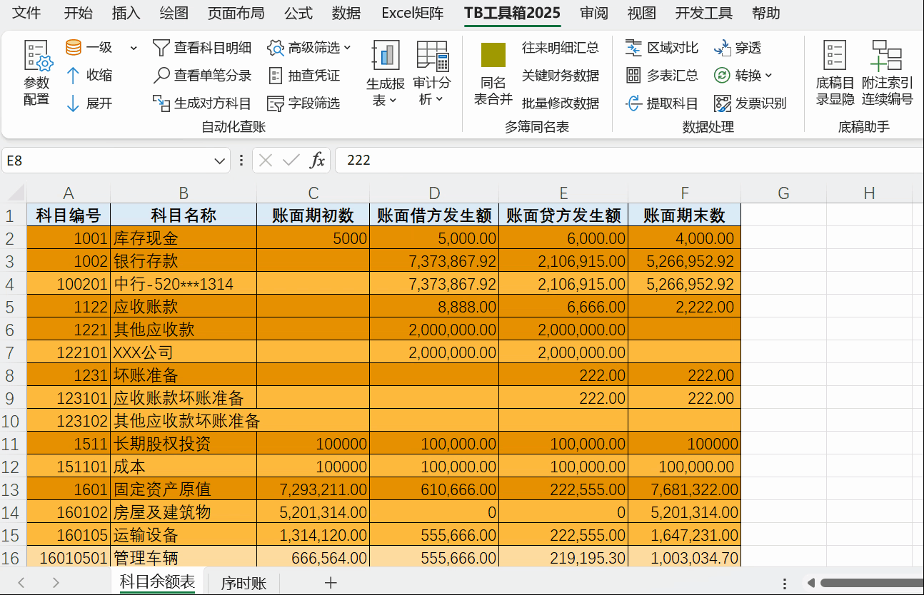Click the 审计分析 calculator icon
Viewport: 924px width, 595px height.
pos(432,56)
